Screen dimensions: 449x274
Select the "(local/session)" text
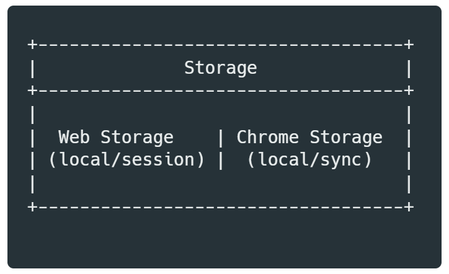point(127,160)
